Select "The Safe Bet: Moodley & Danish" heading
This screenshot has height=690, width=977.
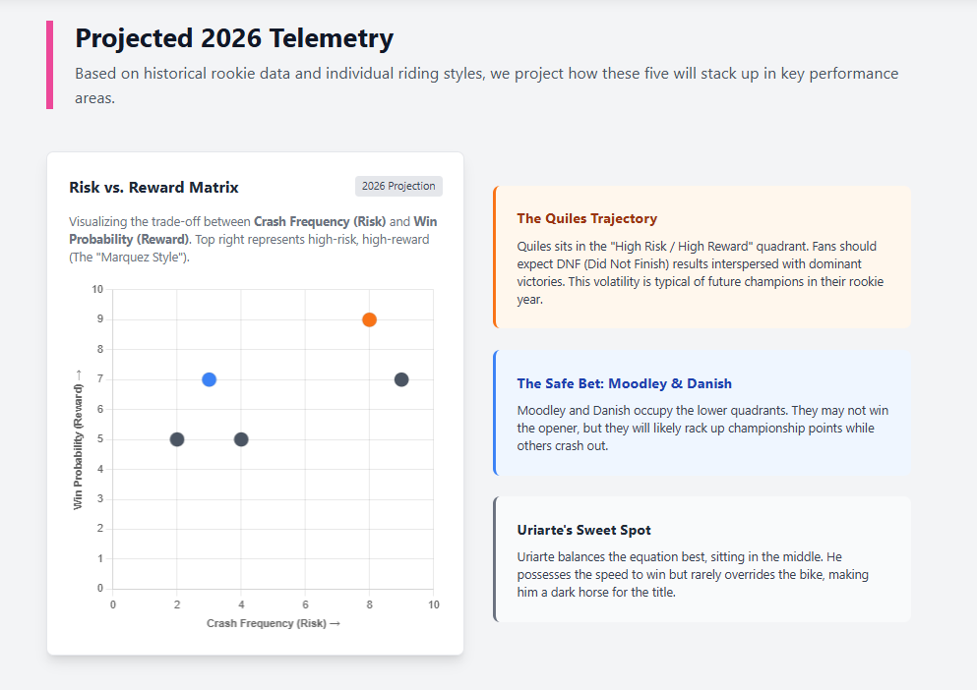624,383
